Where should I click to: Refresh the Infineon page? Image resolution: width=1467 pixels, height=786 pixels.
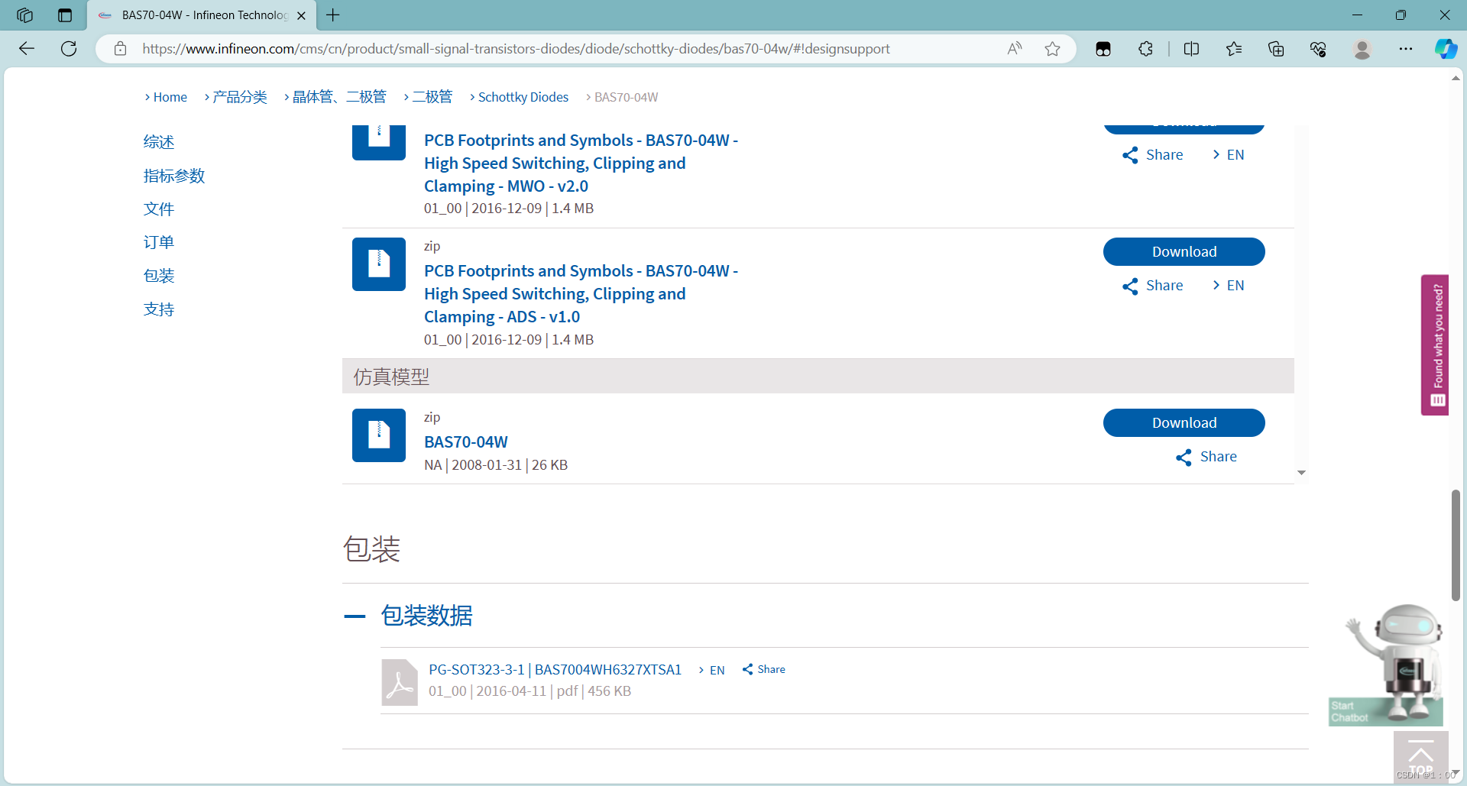(x=69, y=49)
